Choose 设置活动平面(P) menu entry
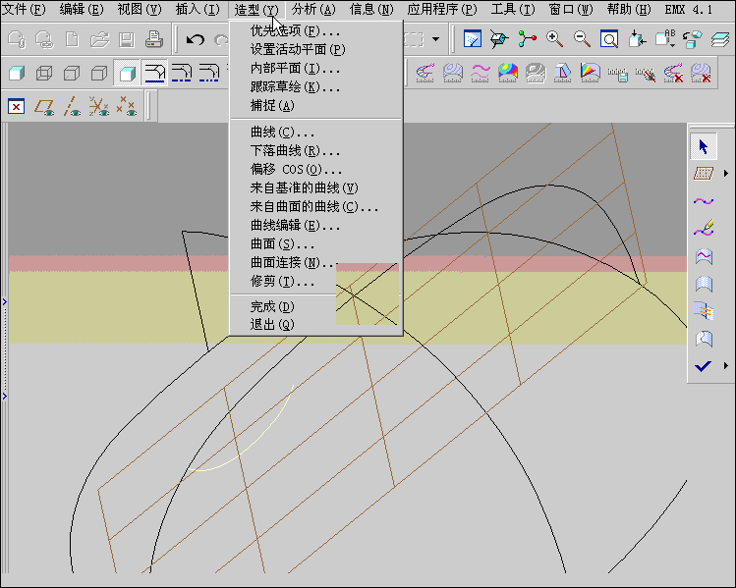Screen dimensions: 736x588 315,50
